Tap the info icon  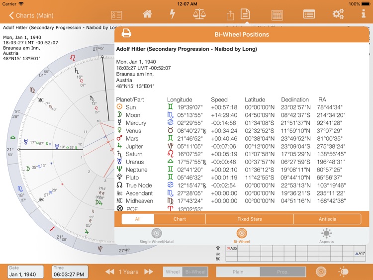tap(364, 14)
